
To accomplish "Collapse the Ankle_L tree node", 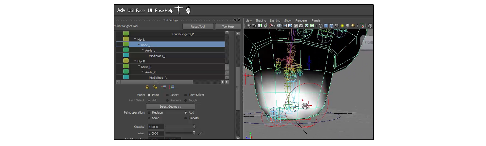I will 143,50.
